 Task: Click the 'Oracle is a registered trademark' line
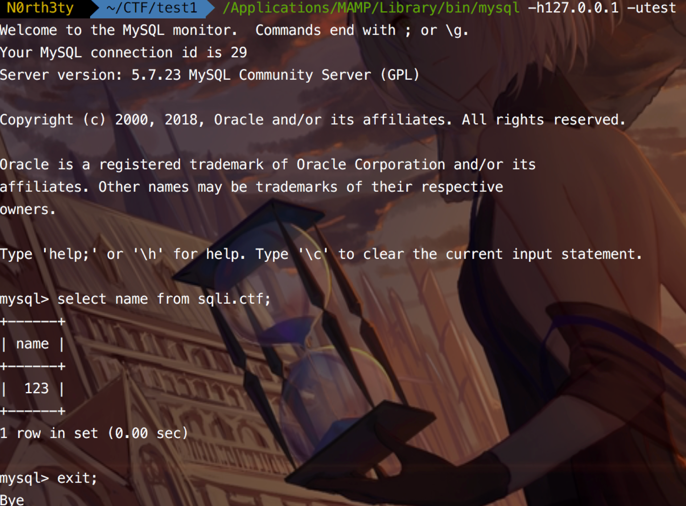(x=268, y=165)
